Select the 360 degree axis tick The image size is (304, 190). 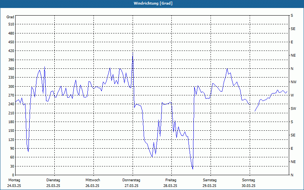point(11,69)
